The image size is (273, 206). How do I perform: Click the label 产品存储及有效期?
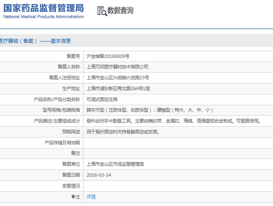[x=62, y=143]
